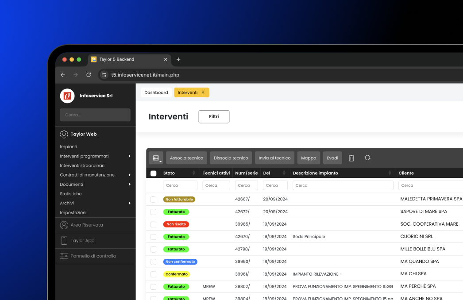463x300 pixels.
Task: Expand Archivi submenu
Action: point(130,203)
